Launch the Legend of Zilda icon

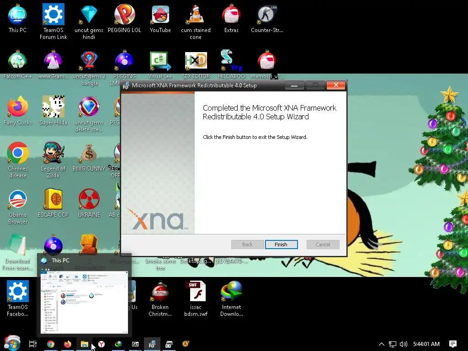(x=53, y=160)
